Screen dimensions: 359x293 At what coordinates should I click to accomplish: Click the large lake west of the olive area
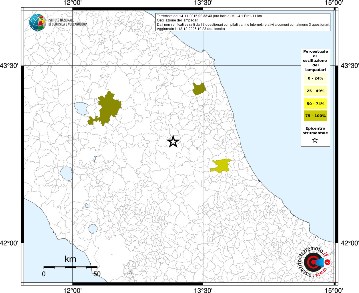[x=81, y=108]
